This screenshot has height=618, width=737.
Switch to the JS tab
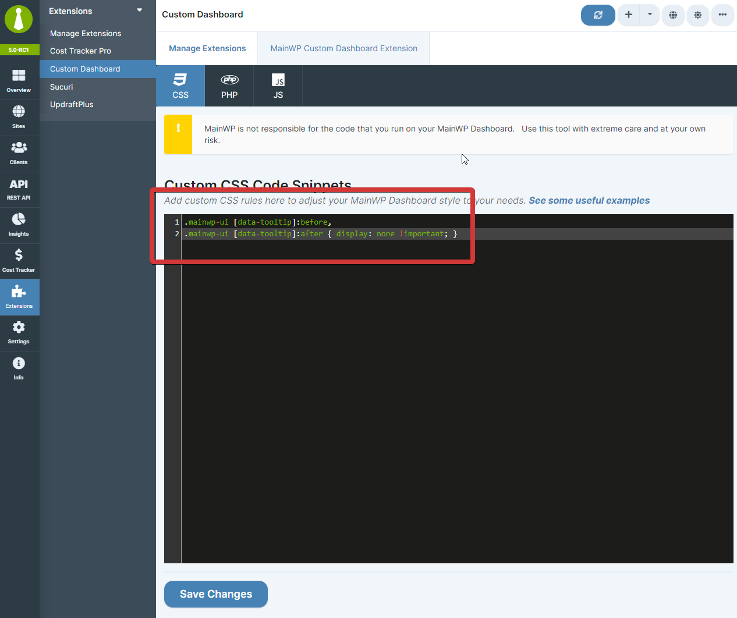tap(278, 86)
